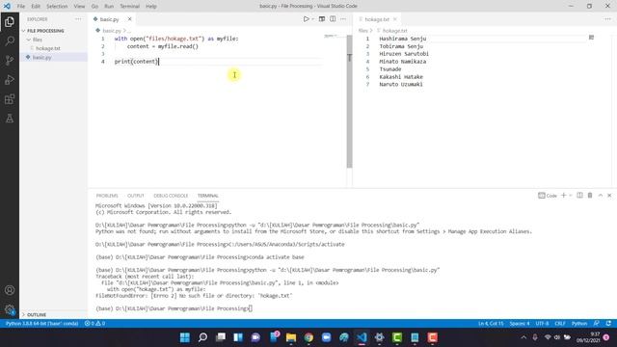This screenshot has width=617, height=347.
Task: Open hokage.txt in the explorer tree
Action: coord(48,48)
